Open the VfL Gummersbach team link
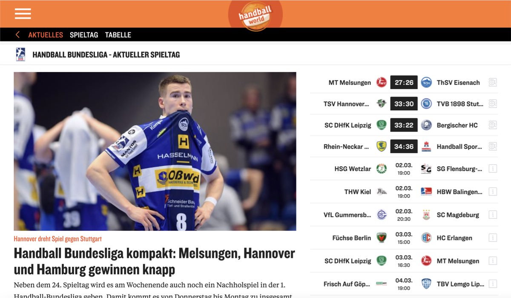Image resolution: width=511 pixels, height=298 pixels. point(347,215)
